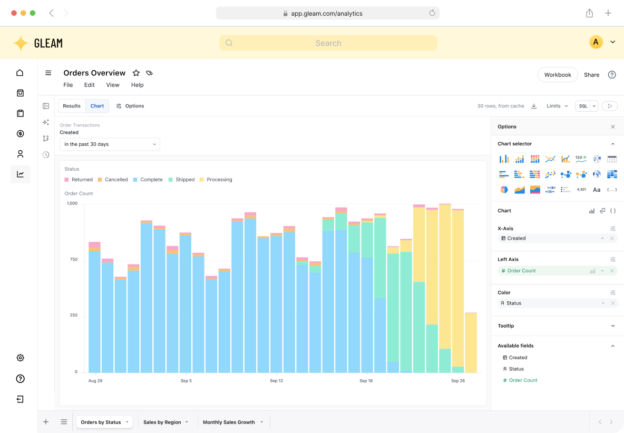Click the Workbook button

[x=558, y=75]
